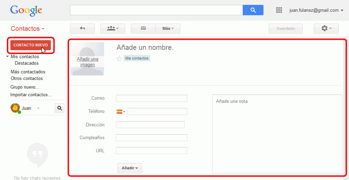
Task: Open the groups people icon menu
Action: (113, 28)
